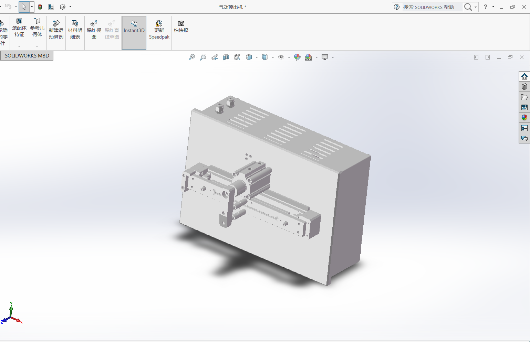Expand the options gear dropdown arrow
Image resolution: width=530 pixels, height=342 pixels.
(x=71, y=7)
